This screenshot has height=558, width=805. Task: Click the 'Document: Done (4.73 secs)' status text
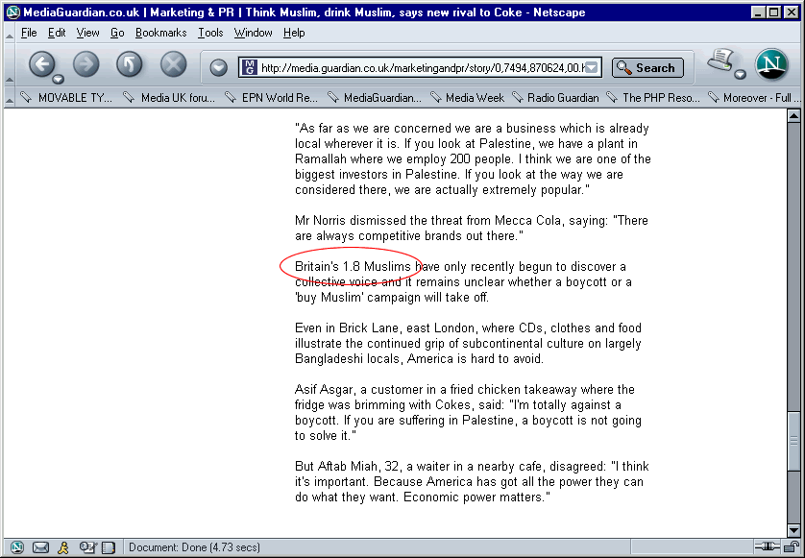[194, 547]
